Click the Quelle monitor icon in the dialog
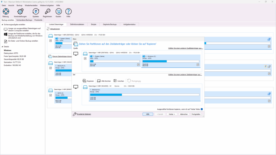The height and width of the screenshot is (155, 276). click(x=76, y=54)
